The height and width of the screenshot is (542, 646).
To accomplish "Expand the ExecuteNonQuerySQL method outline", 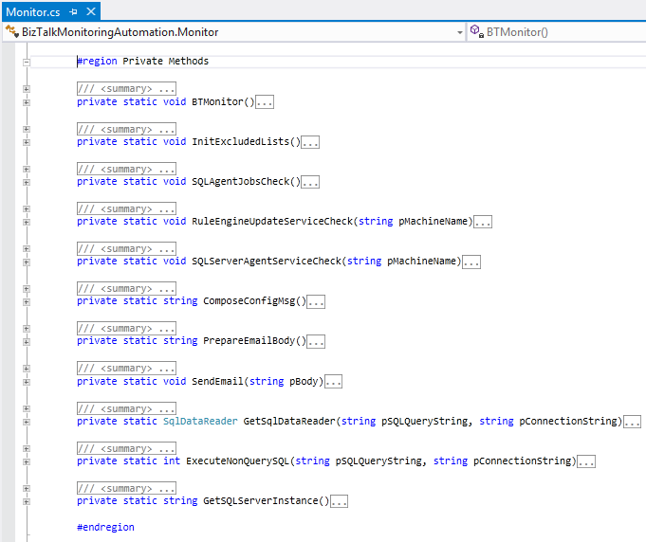I will point(27,461).
